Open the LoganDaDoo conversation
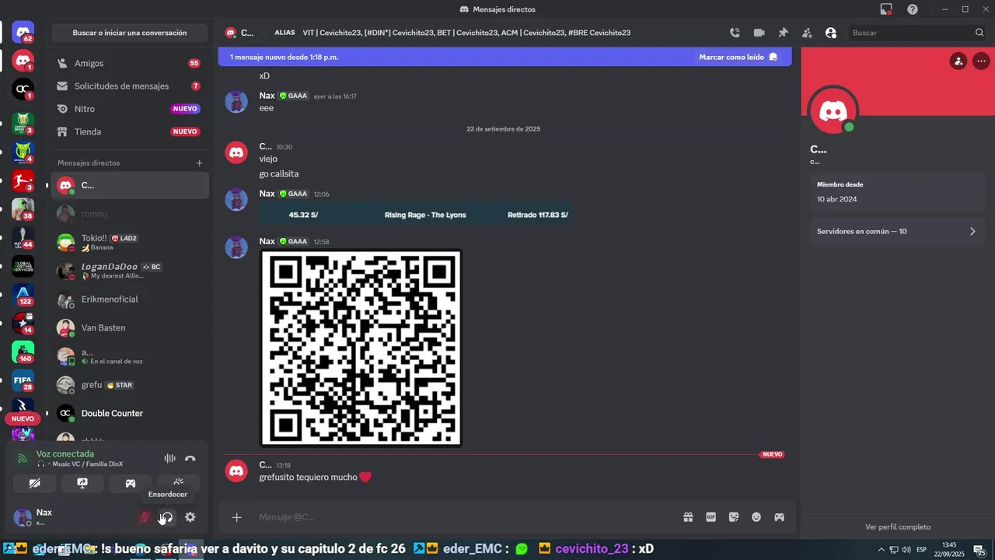Viewport: 995px width, 560px height. point(130,271)
